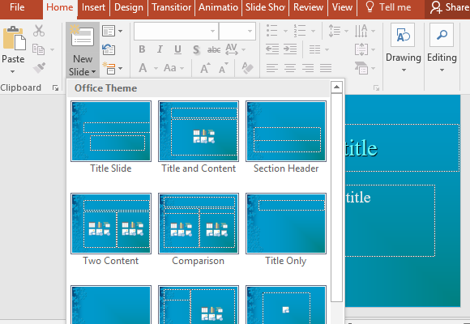Open Text Direction icon

click(x=361, y=31)
